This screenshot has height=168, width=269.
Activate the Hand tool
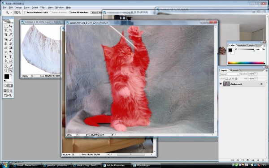click(x=6, y=70)
